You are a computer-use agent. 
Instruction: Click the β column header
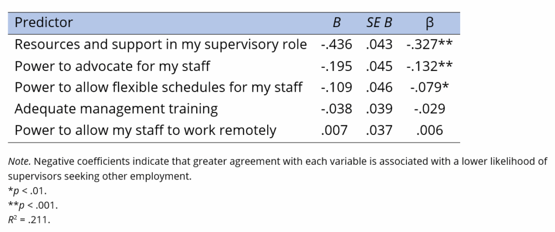tap(430, 23)
